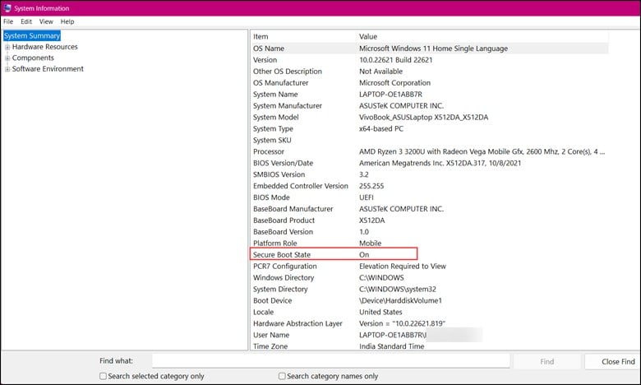This screenshot has height=385, width=641.
Task: Select the System Name row
Action: (429, 94)
